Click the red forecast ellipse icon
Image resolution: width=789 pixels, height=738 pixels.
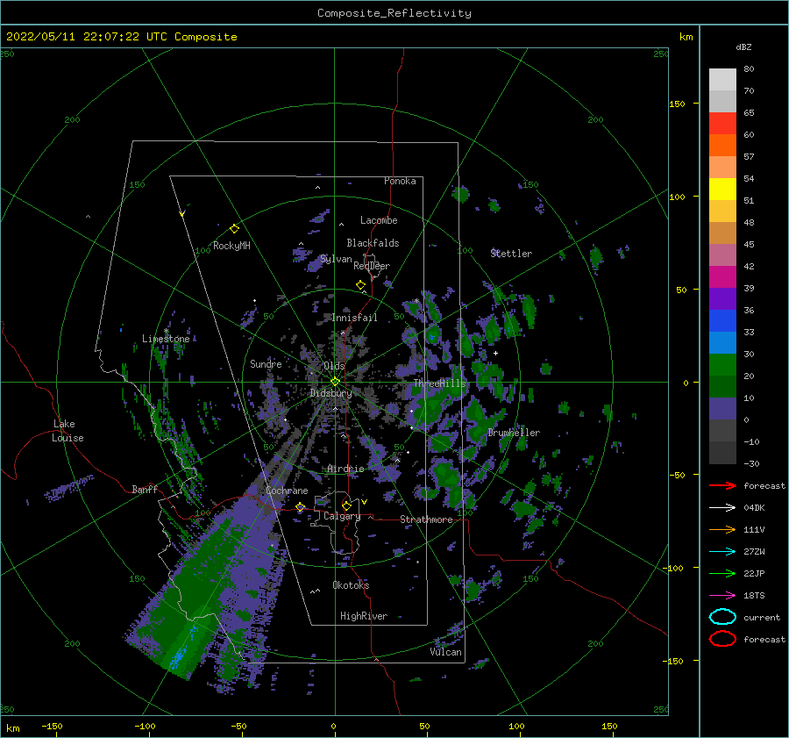[x=722, y=639]
